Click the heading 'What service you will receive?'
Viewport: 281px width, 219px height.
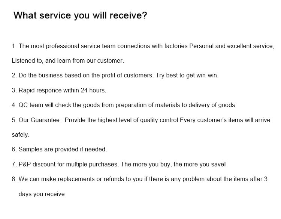click(80, 15)
